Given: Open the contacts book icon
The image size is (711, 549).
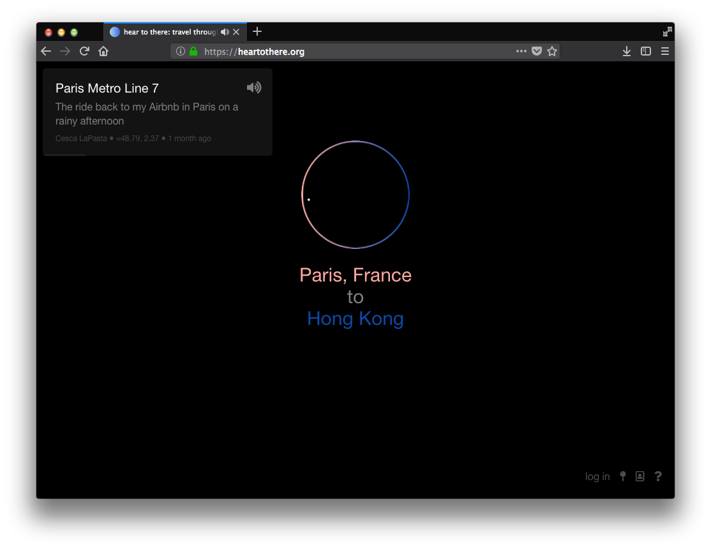Looking at the screenshot, I should pos(640,476).
